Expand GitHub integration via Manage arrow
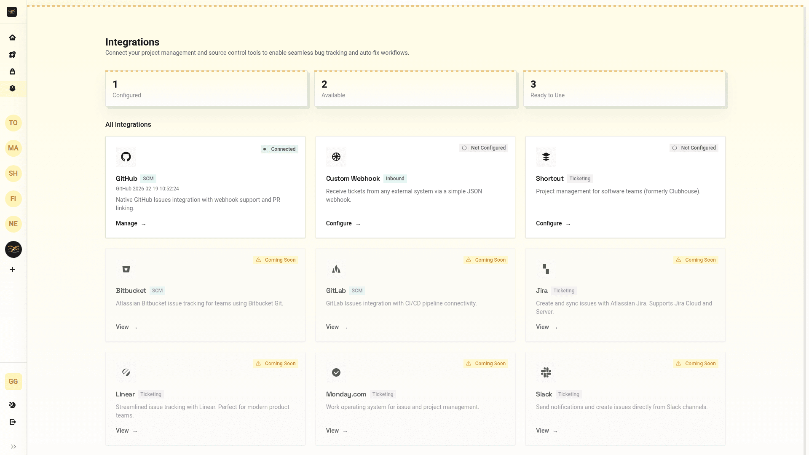Screen dimensions: 809x455 (130, 223)
